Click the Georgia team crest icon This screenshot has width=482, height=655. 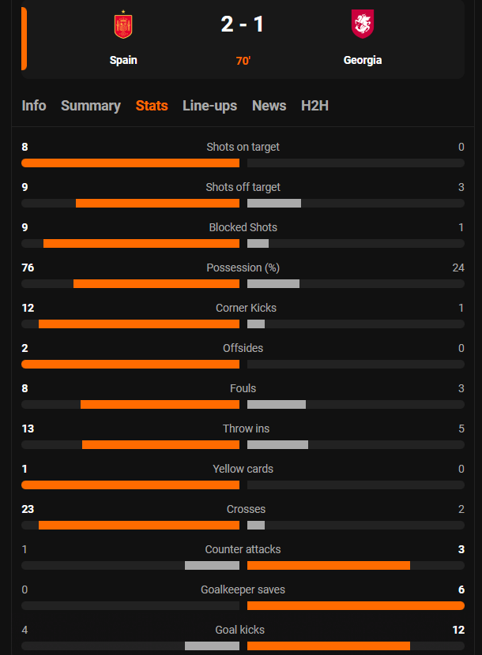[363, 24]
